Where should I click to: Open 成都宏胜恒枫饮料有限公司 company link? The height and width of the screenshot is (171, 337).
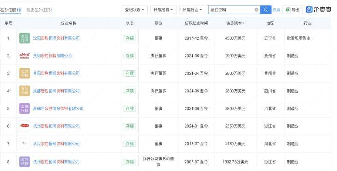click(56, 91)
